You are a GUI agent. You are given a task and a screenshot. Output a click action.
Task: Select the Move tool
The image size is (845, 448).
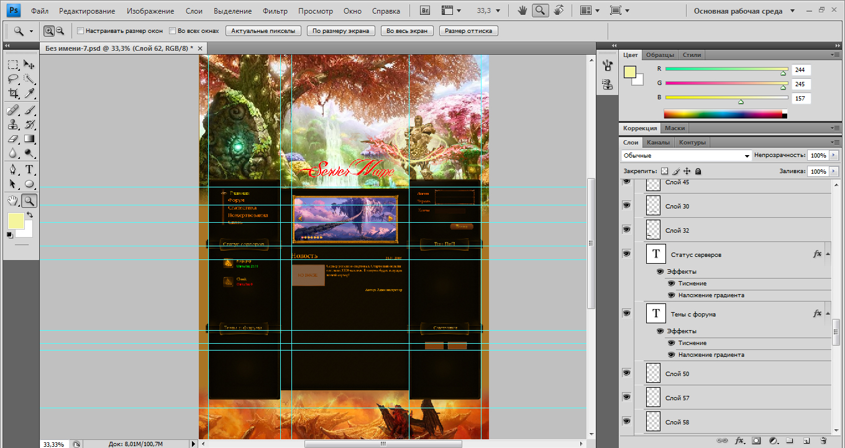29,65
